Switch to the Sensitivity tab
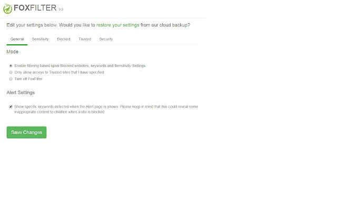Image resolution: width=337 pixels, height=211 pixels. click(41, 39)
